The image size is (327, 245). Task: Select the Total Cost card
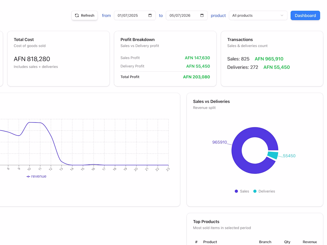coord(58,59)
